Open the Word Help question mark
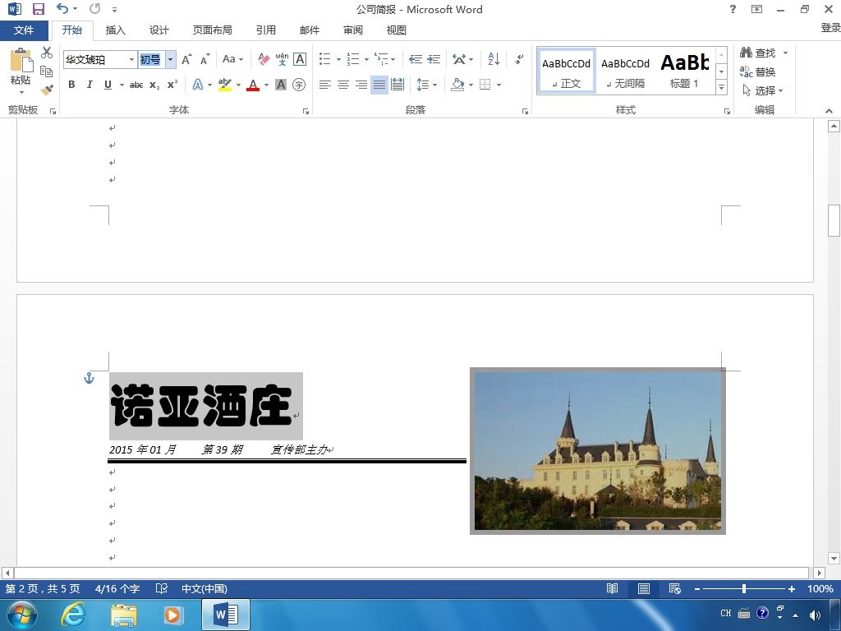The height and width of the screenshot is (631, 841). tap(733, 9)
